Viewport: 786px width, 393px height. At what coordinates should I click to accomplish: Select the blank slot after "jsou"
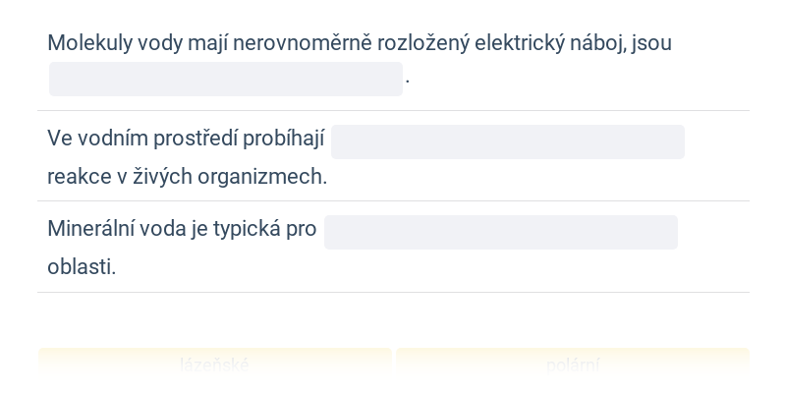point(226,79)
